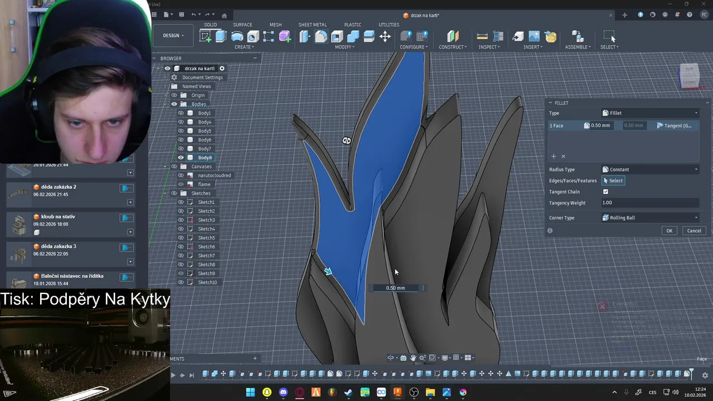This screenshot has height=401, width=713.
Task: Click Cancel in the Fillet dialog
Action: tap(694, 231)
